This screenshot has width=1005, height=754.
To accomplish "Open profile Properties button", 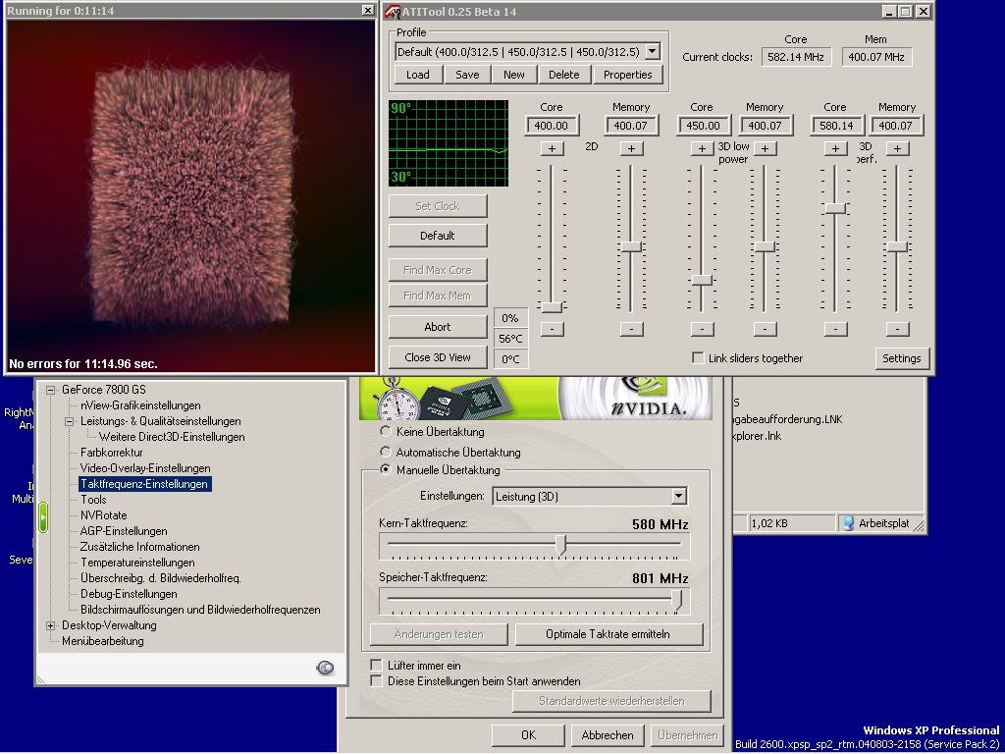I will coord(627,75).
